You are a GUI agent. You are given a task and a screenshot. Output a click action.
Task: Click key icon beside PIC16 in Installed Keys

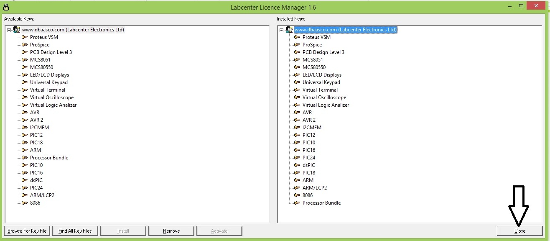point(297,150)
